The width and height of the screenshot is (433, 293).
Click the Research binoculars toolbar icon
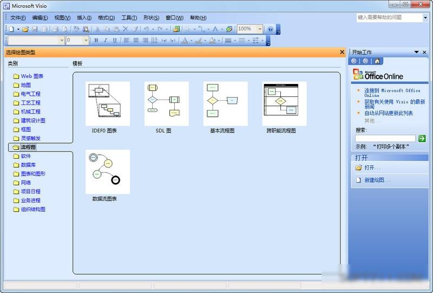pos(86,29)
